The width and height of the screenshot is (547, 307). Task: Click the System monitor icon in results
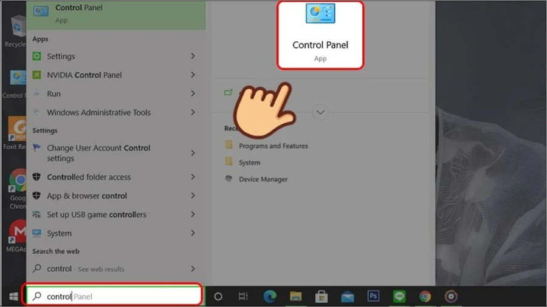coord(36,233)
